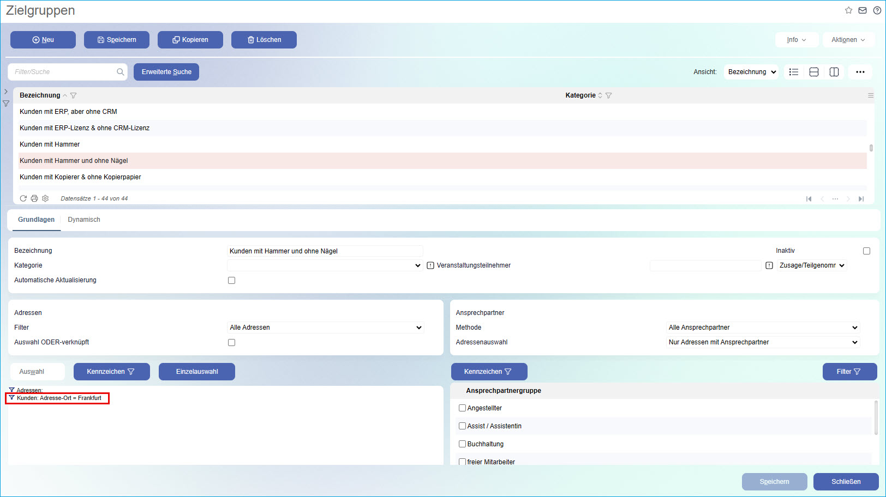The image size is (886, 497).
Task: Open the Kategorie dropdown
Action: pyautogui.click(x=325, y=265)
